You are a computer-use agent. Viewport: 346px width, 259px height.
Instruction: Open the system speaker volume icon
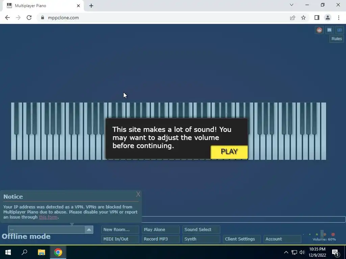pyautogui.click(x=302, y=252)
